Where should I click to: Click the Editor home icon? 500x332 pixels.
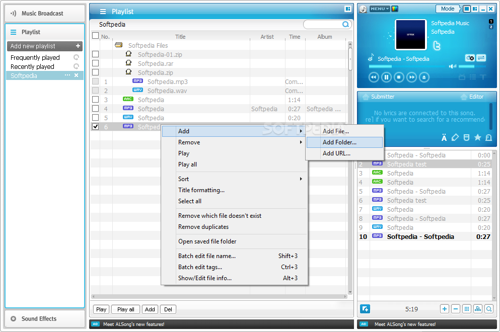(464, 97)
